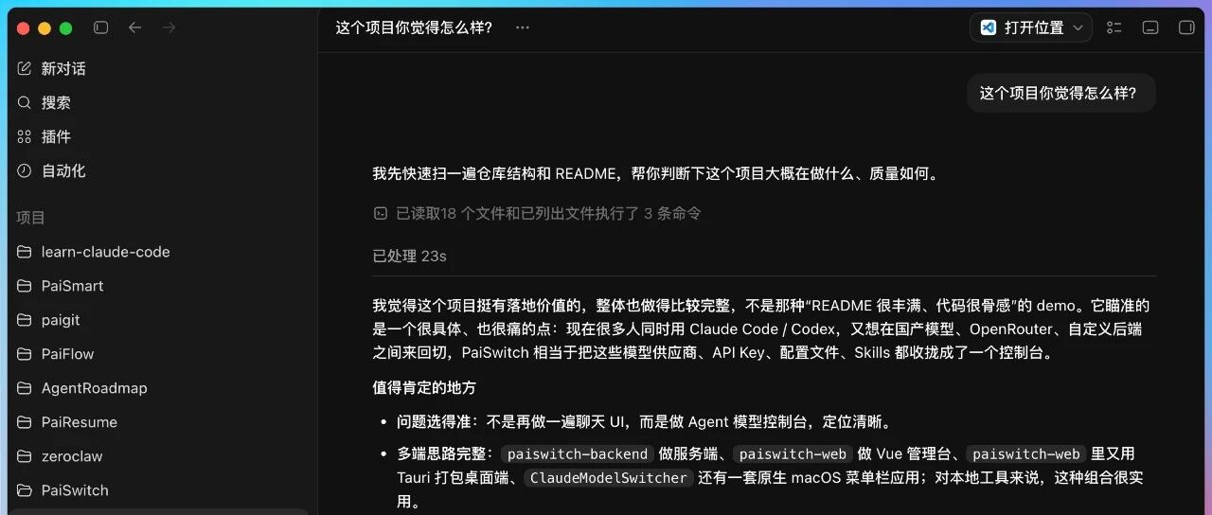Click the terminal icon beside 已读取18 个文件
The image size is (1212, 515).
pos(381,214)
